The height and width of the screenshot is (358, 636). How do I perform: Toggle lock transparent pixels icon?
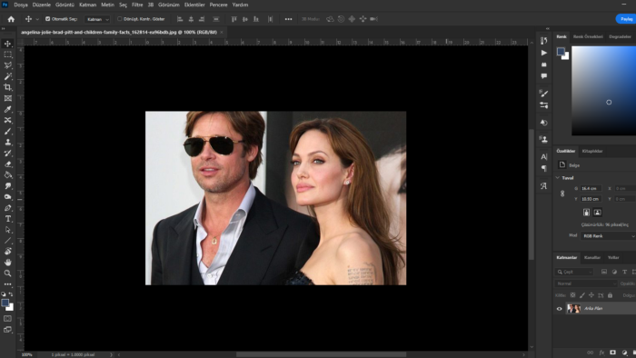[x=572, y=295]
